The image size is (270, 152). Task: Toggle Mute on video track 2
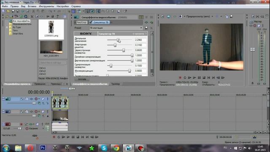pyautogui.click(x=43, y=111)
